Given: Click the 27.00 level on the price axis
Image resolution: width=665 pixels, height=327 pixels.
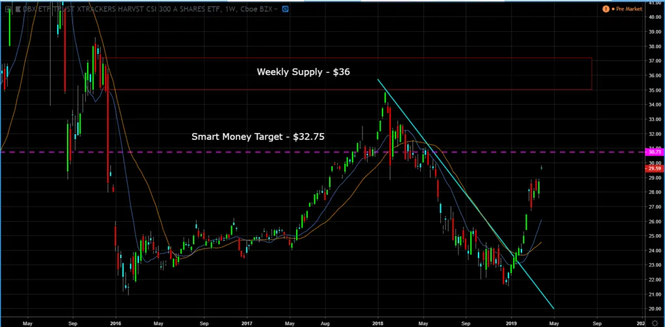Looking at the screenshot, I should click(655, 207).
